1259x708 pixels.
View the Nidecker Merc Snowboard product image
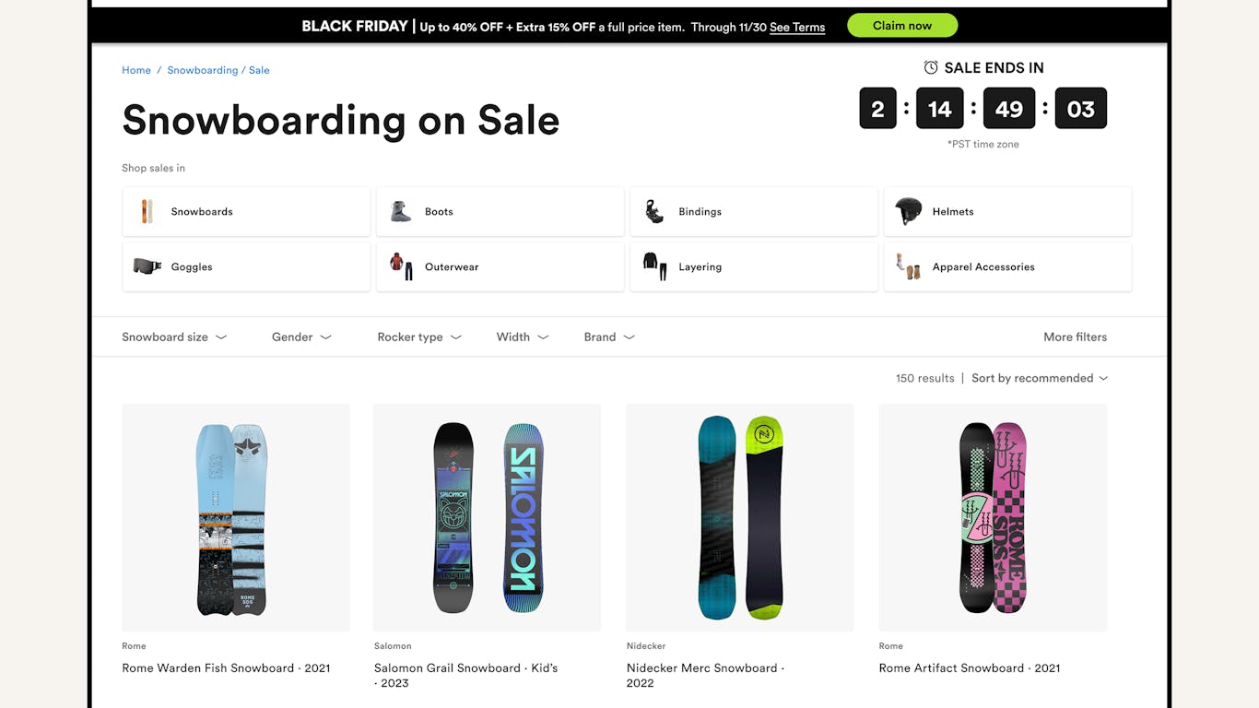click(x=739, y=517)
